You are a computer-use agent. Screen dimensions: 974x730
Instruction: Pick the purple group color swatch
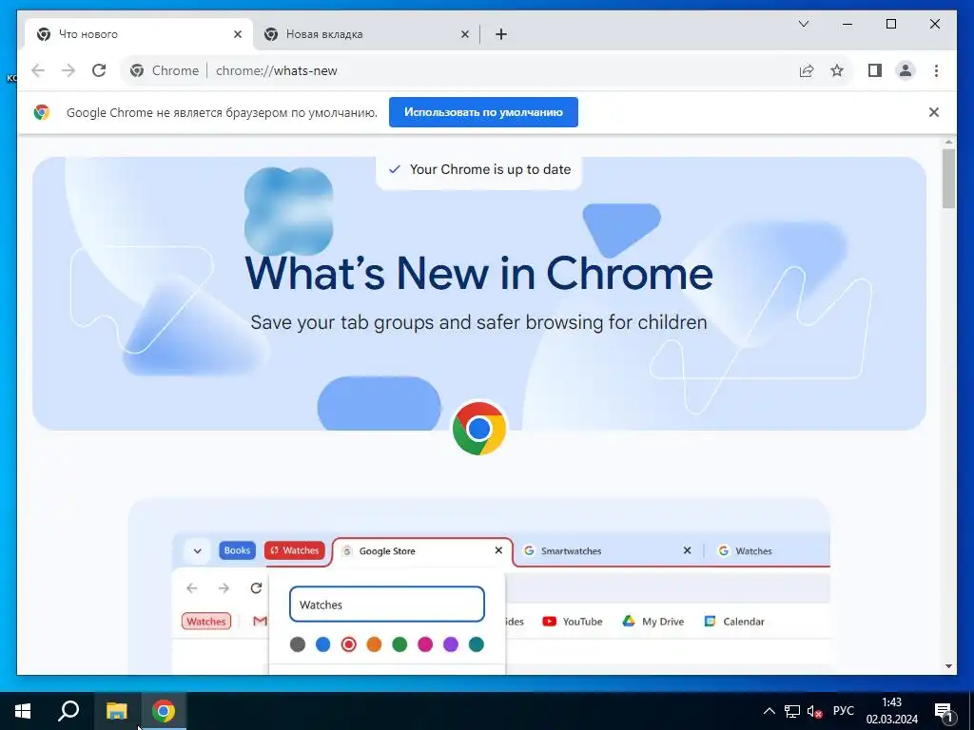click(450, 644)
